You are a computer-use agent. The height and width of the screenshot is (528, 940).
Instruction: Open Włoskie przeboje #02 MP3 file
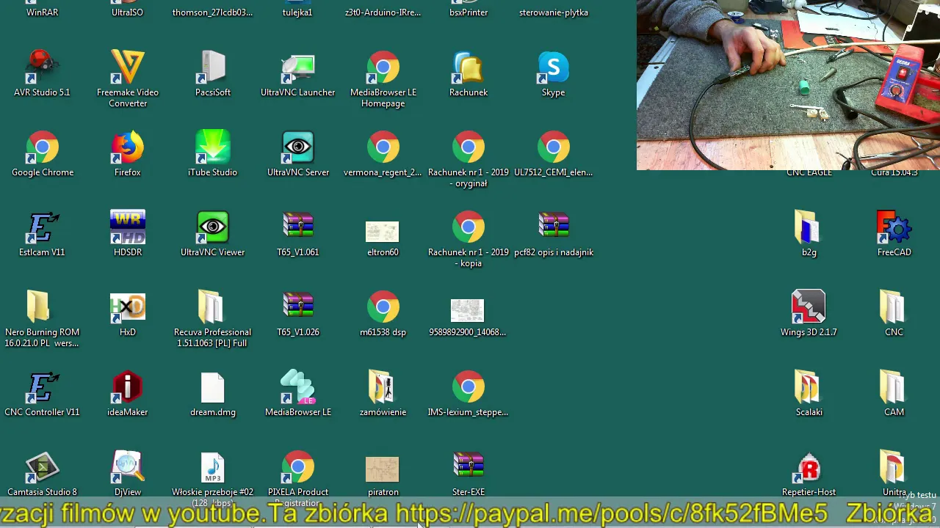point(213,478)
